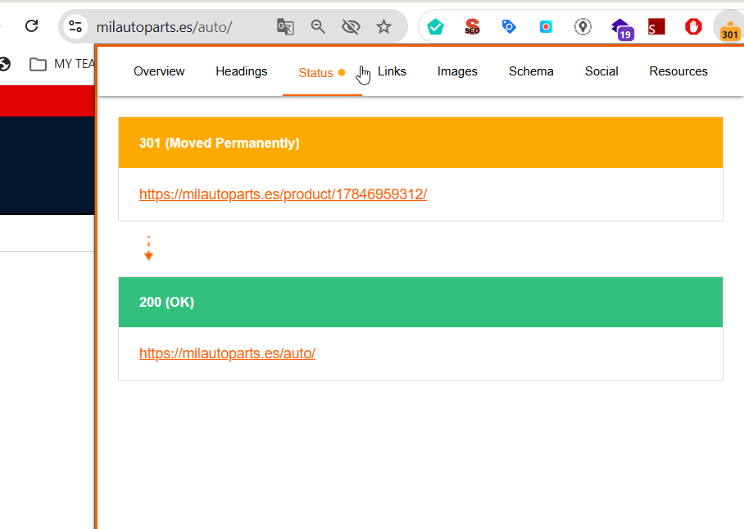The image size is (744, 529).
Task: Click the crossed-out eye icon in address bar
Action: tap(351, 26)
